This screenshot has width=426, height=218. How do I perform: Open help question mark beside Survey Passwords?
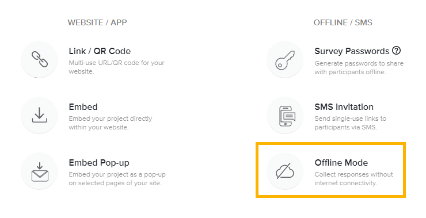397,51
